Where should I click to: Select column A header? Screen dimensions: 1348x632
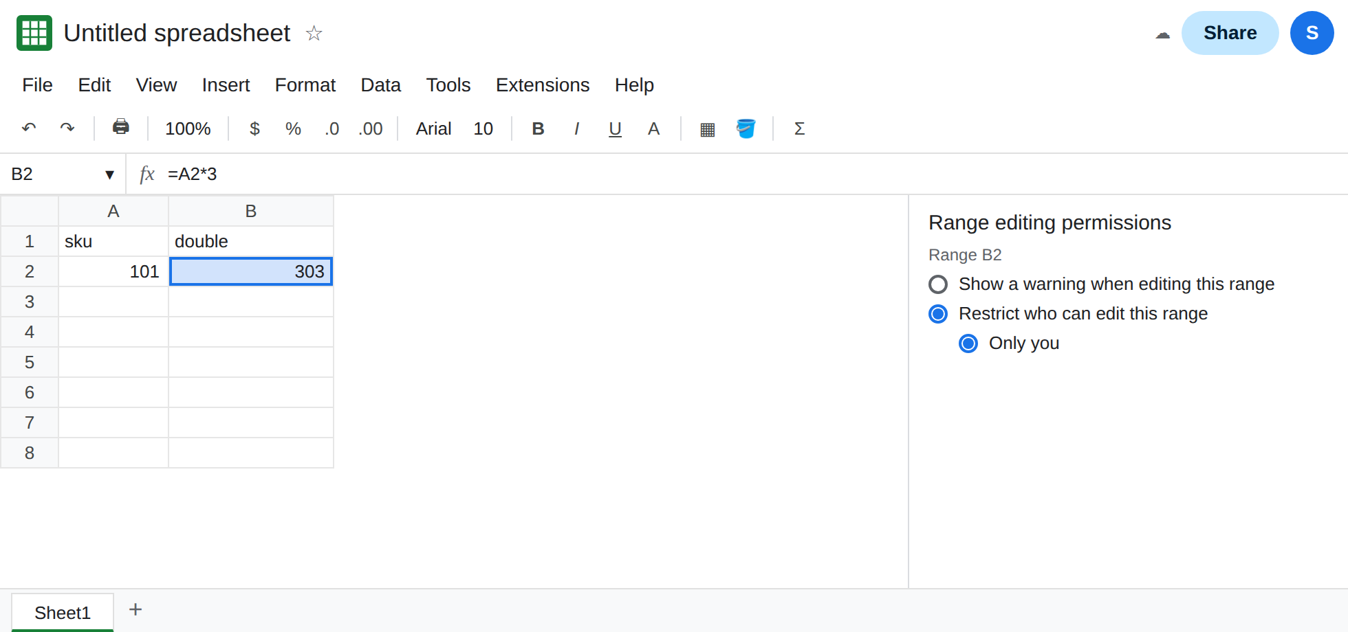(x=113, y=211)
